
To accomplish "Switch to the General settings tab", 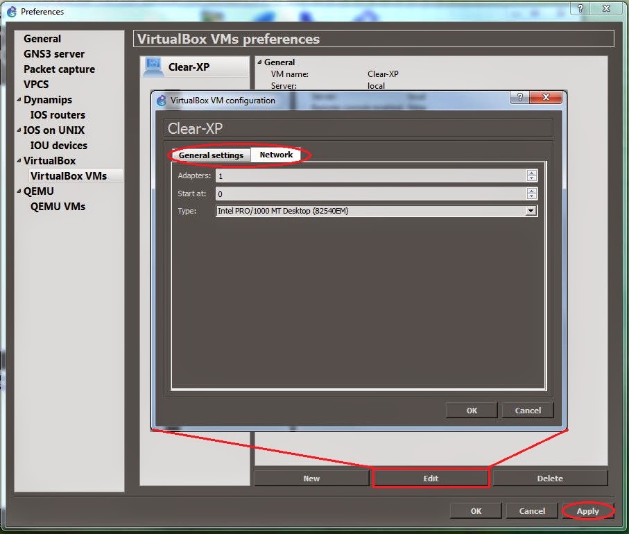I will click(211, 155).
